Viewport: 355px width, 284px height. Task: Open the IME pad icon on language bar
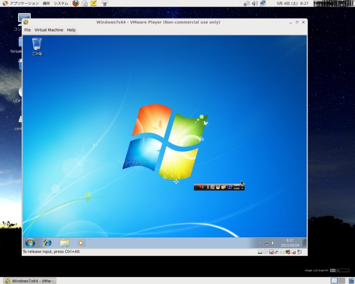pyautogui.click(x=218, y=187)
